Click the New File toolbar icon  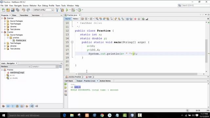pos(4,10)
